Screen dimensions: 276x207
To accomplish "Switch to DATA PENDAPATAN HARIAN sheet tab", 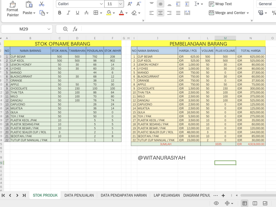I will pyautogui.click(x=124, y=195).
